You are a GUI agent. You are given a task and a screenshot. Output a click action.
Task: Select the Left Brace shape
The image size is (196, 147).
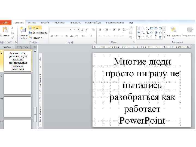tap(152, 37)
